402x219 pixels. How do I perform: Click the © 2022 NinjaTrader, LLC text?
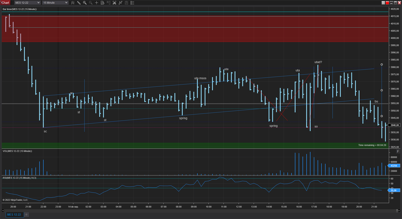(x=15, y=200)
